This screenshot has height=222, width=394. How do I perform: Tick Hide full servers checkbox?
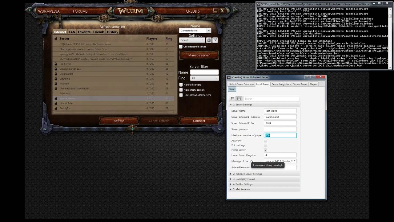click(181, 84)
